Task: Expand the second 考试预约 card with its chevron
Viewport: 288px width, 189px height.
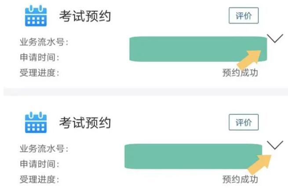Action: point(275,146)
